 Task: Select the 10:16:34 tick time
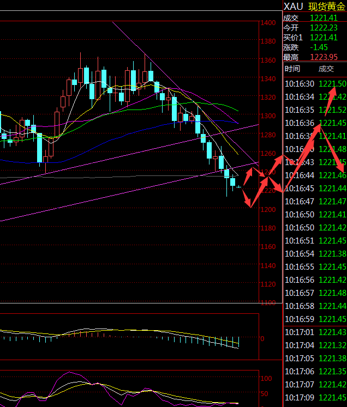[300, 97]
